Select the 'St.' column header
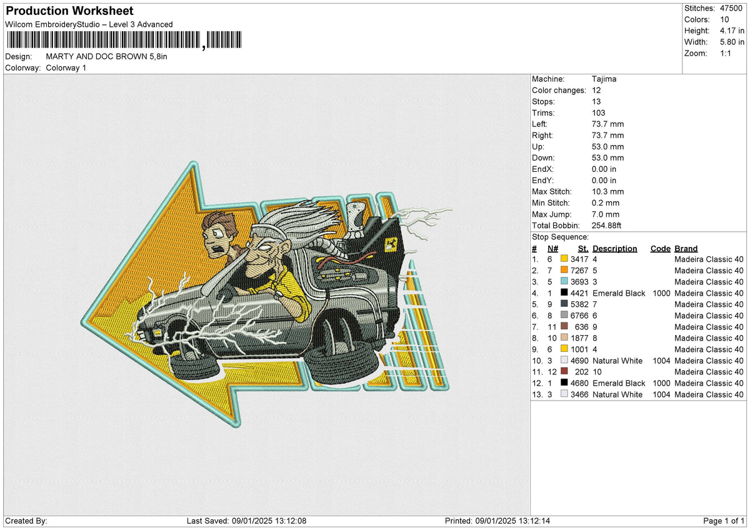This screenshot has width=750, height=530. pyautogui.click(x=583, y=248)
